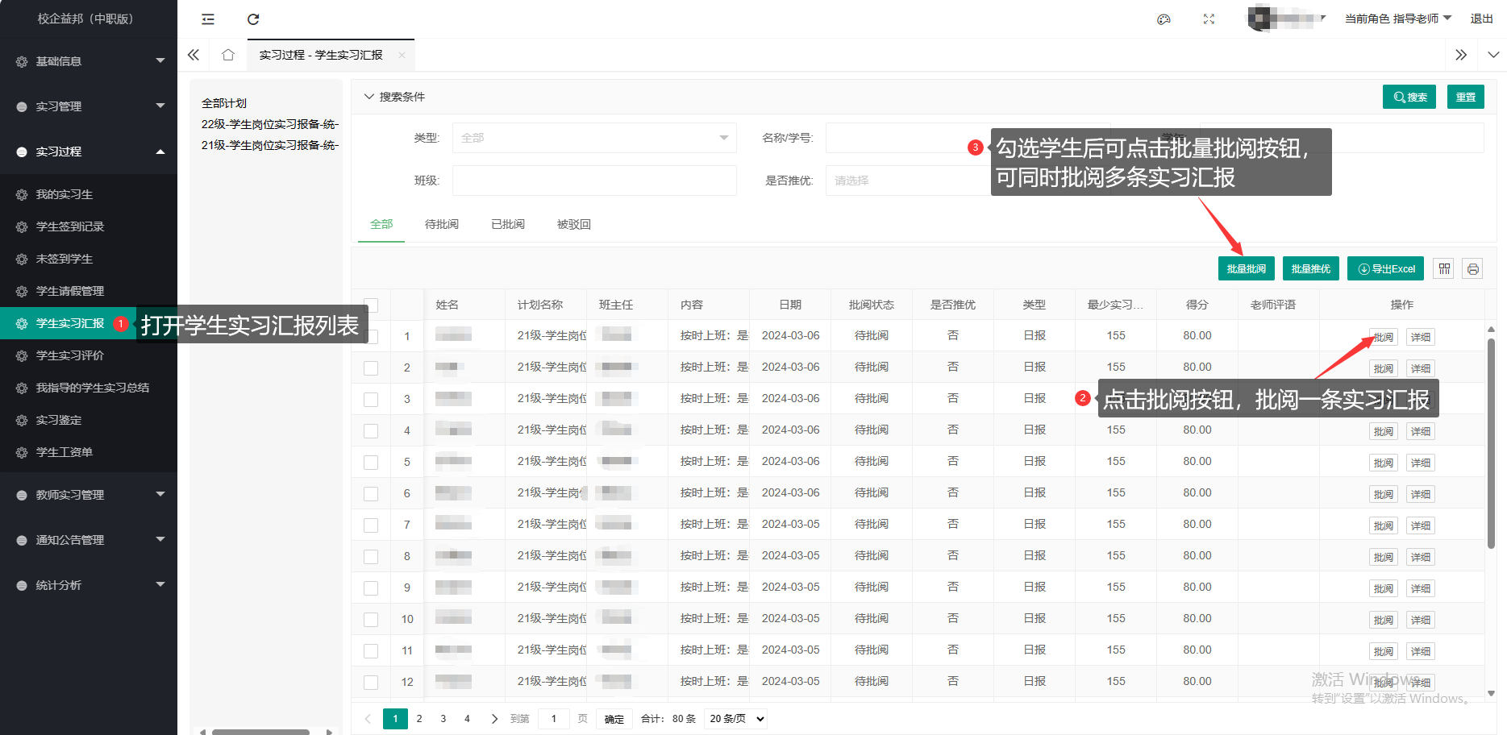Tick the checkbox for row 2

click(x=371, y=367)
